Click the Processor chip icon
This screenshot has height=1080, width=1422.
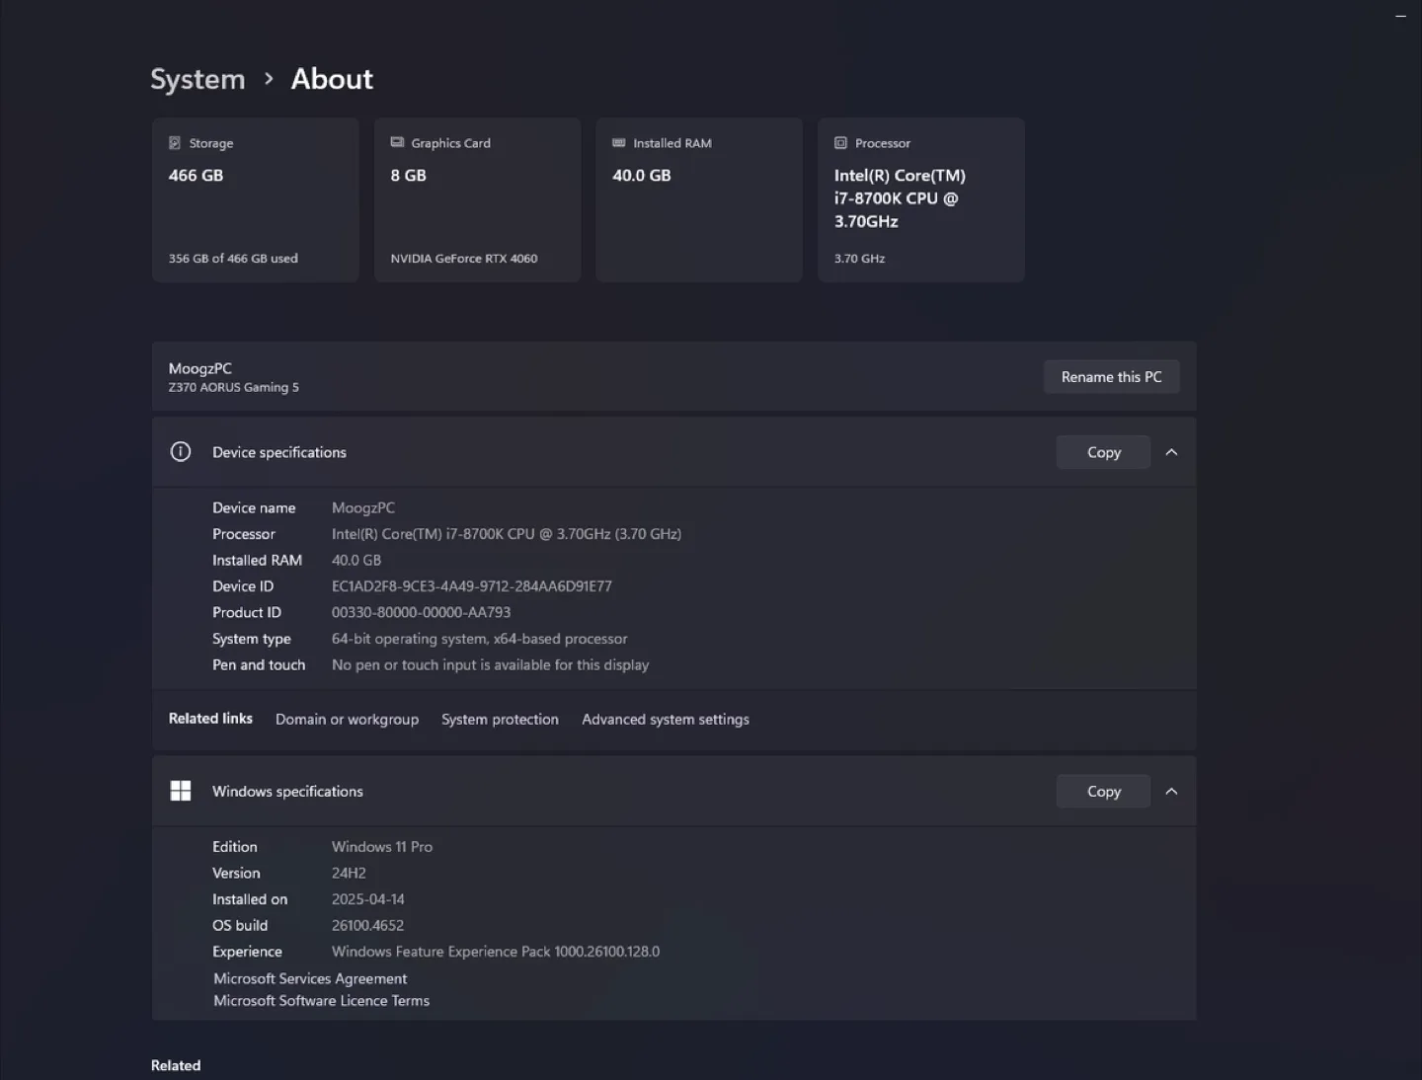840,143
